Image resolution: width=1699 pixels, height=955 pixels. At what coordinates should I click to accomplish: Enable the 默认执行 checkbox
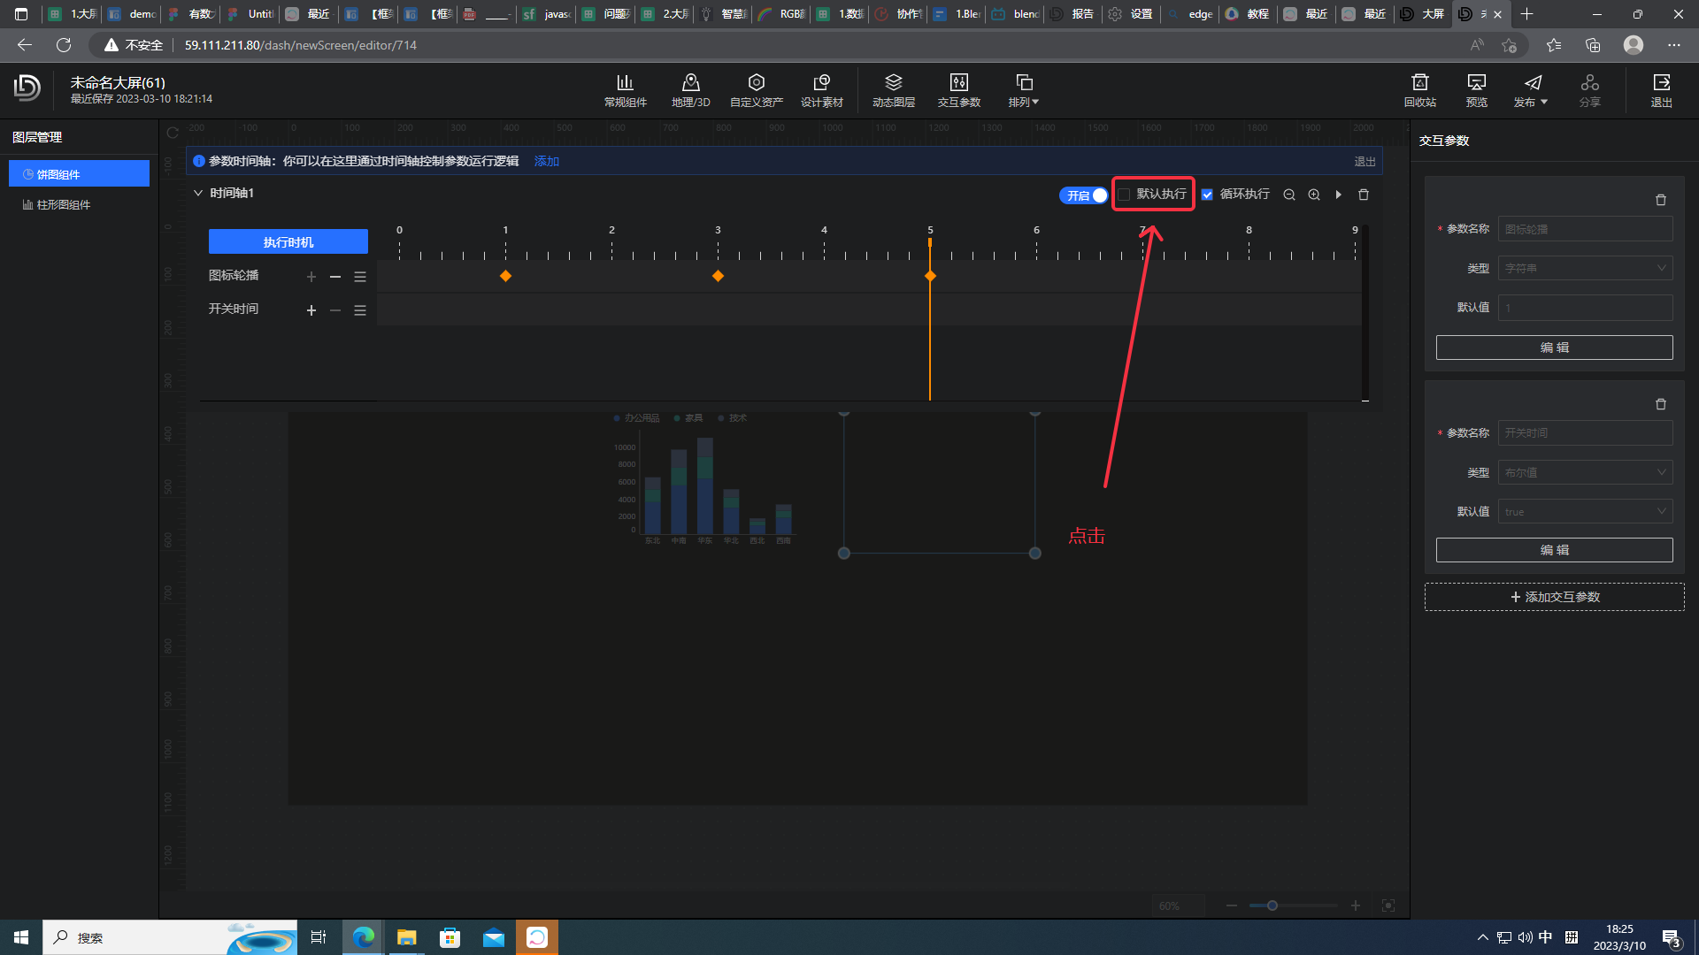pos(1124,195)
